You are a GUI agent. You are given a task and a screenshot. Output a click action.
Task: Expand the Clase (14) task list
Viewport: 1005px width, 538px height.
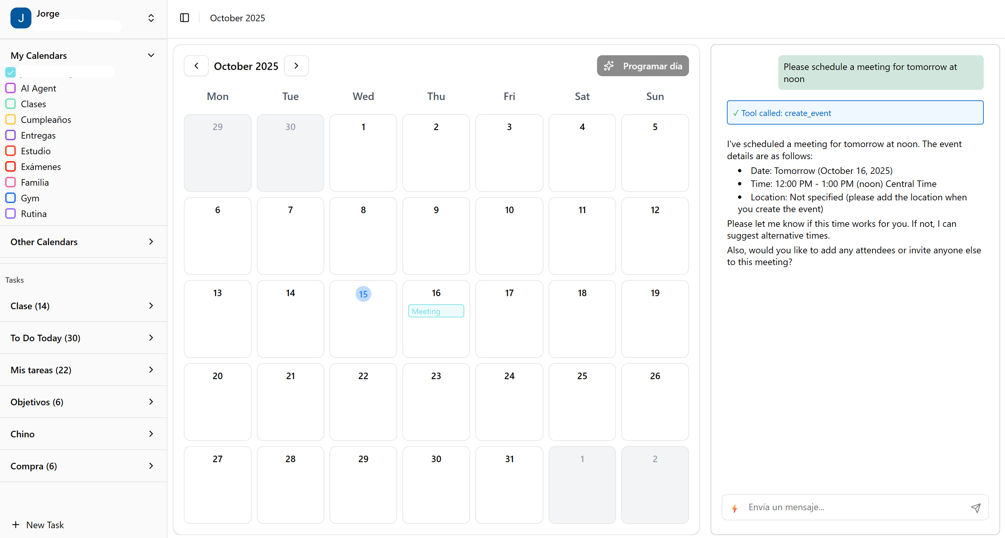coord(151,306)
